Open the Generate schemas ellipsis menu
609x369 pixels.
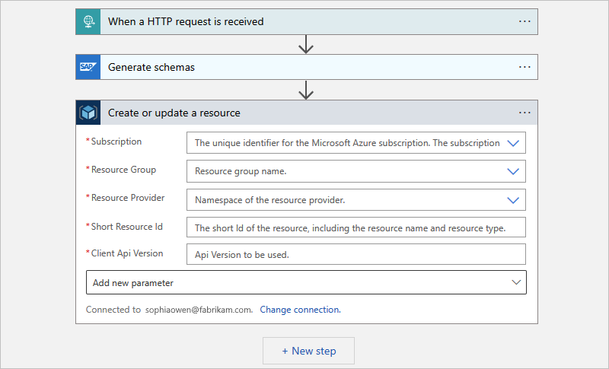pos(525,67)
